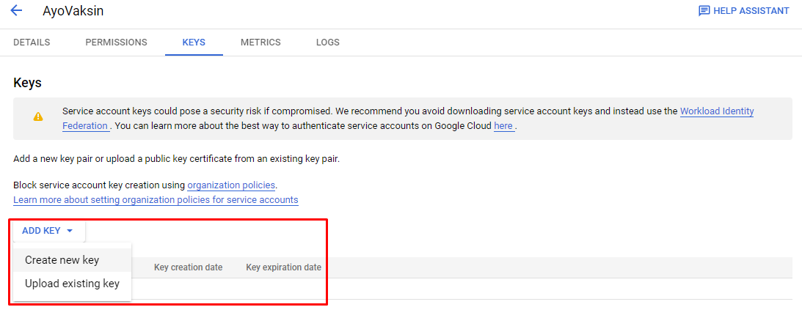Screen dimensions: 802x318
Task: Go back using the left arrow icon
Action: click(x=16, y=10)
